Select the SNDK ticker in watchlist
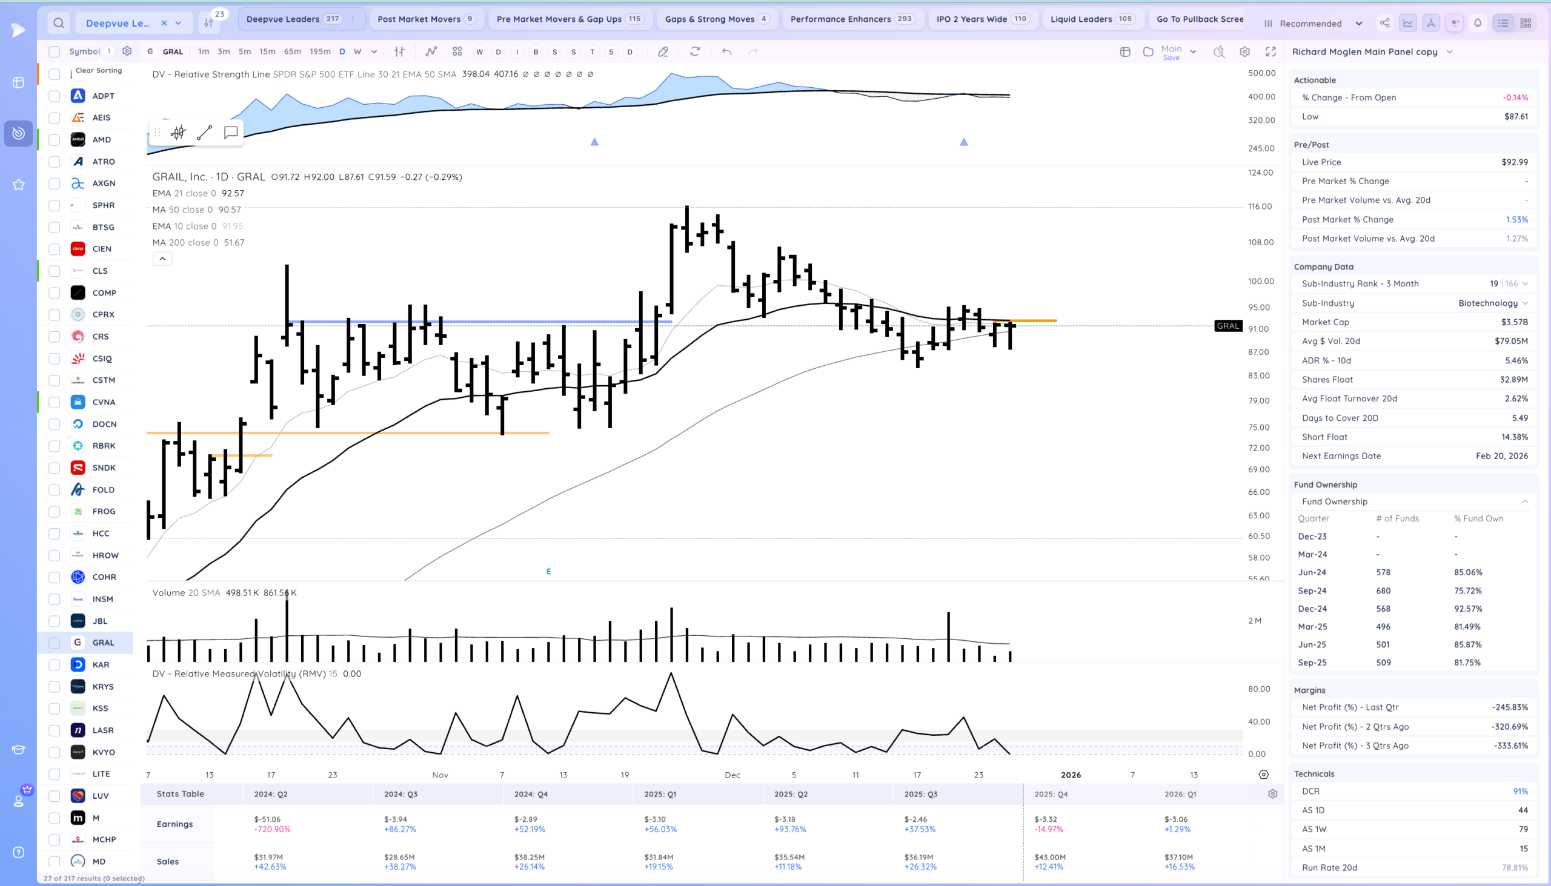Image resolution: width=1551 pixels, height=886 pixels. [104, 468]
